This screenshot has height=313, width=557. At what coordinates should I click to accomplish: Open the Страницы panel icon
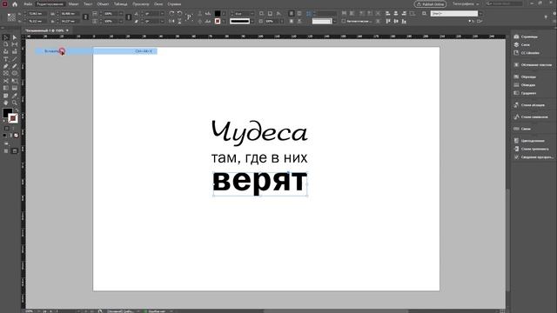pos(516,37)
